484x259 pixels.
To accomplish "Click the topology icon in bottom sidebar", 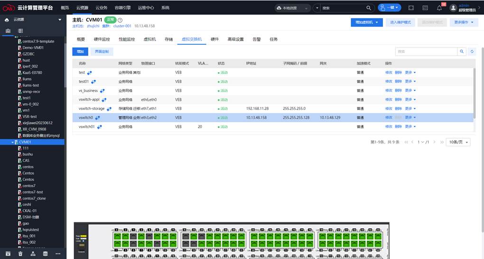I will pyautogui.click(x=33, y=254).
